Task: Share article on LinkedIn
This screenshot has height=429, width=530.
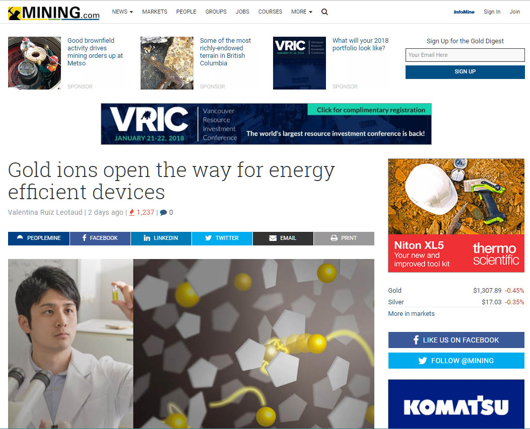Action: click(161, 238)
